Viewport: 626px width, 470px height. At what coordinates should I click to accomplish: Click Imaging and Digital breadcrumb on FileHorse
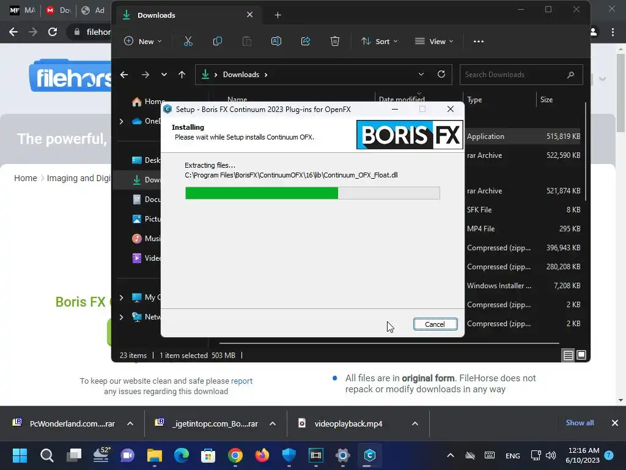coord(79,178)
